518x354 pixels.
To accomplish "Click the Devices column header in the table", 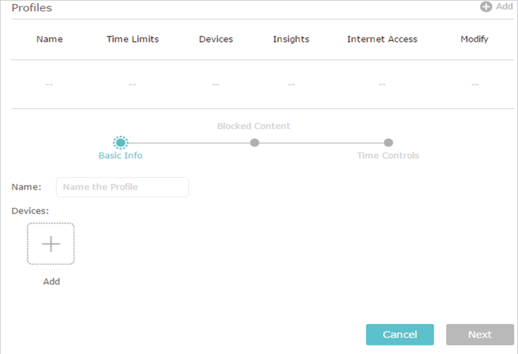I will click(x=216, y=39).
